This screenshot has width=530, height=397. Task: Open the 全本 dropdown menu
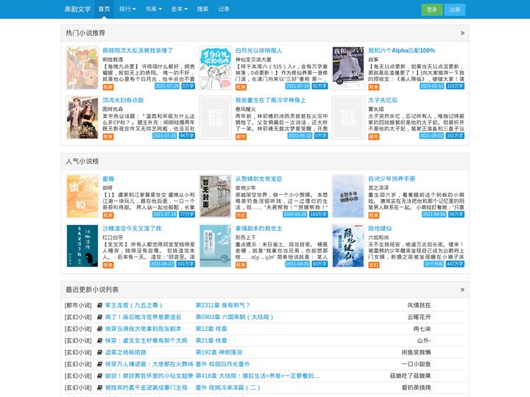click(179, 9)
